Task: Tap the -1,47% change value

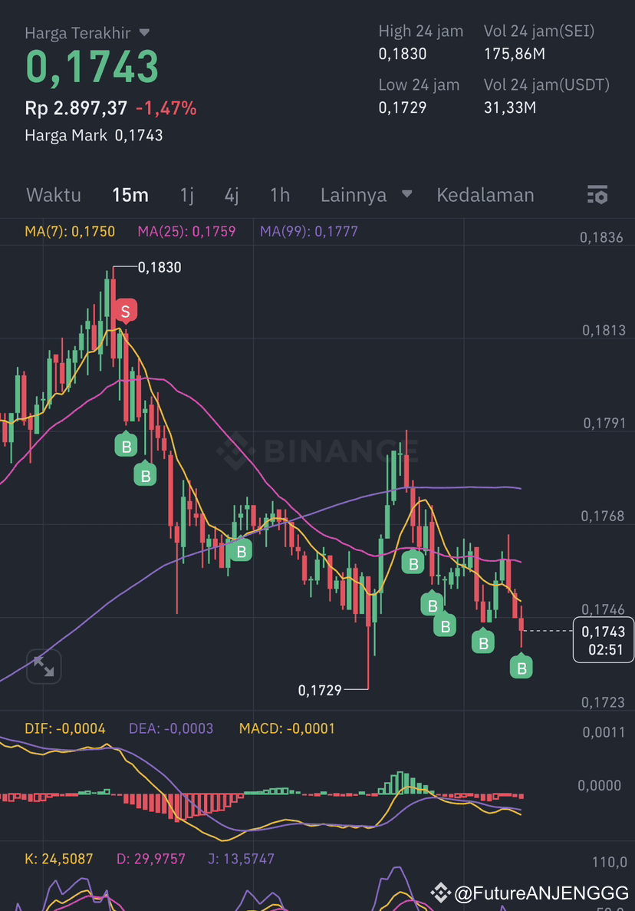Action: [166, 108]
